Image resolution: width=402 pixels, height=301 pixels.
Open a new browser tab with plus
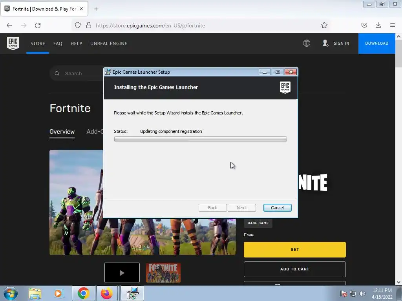coord(96,9)
